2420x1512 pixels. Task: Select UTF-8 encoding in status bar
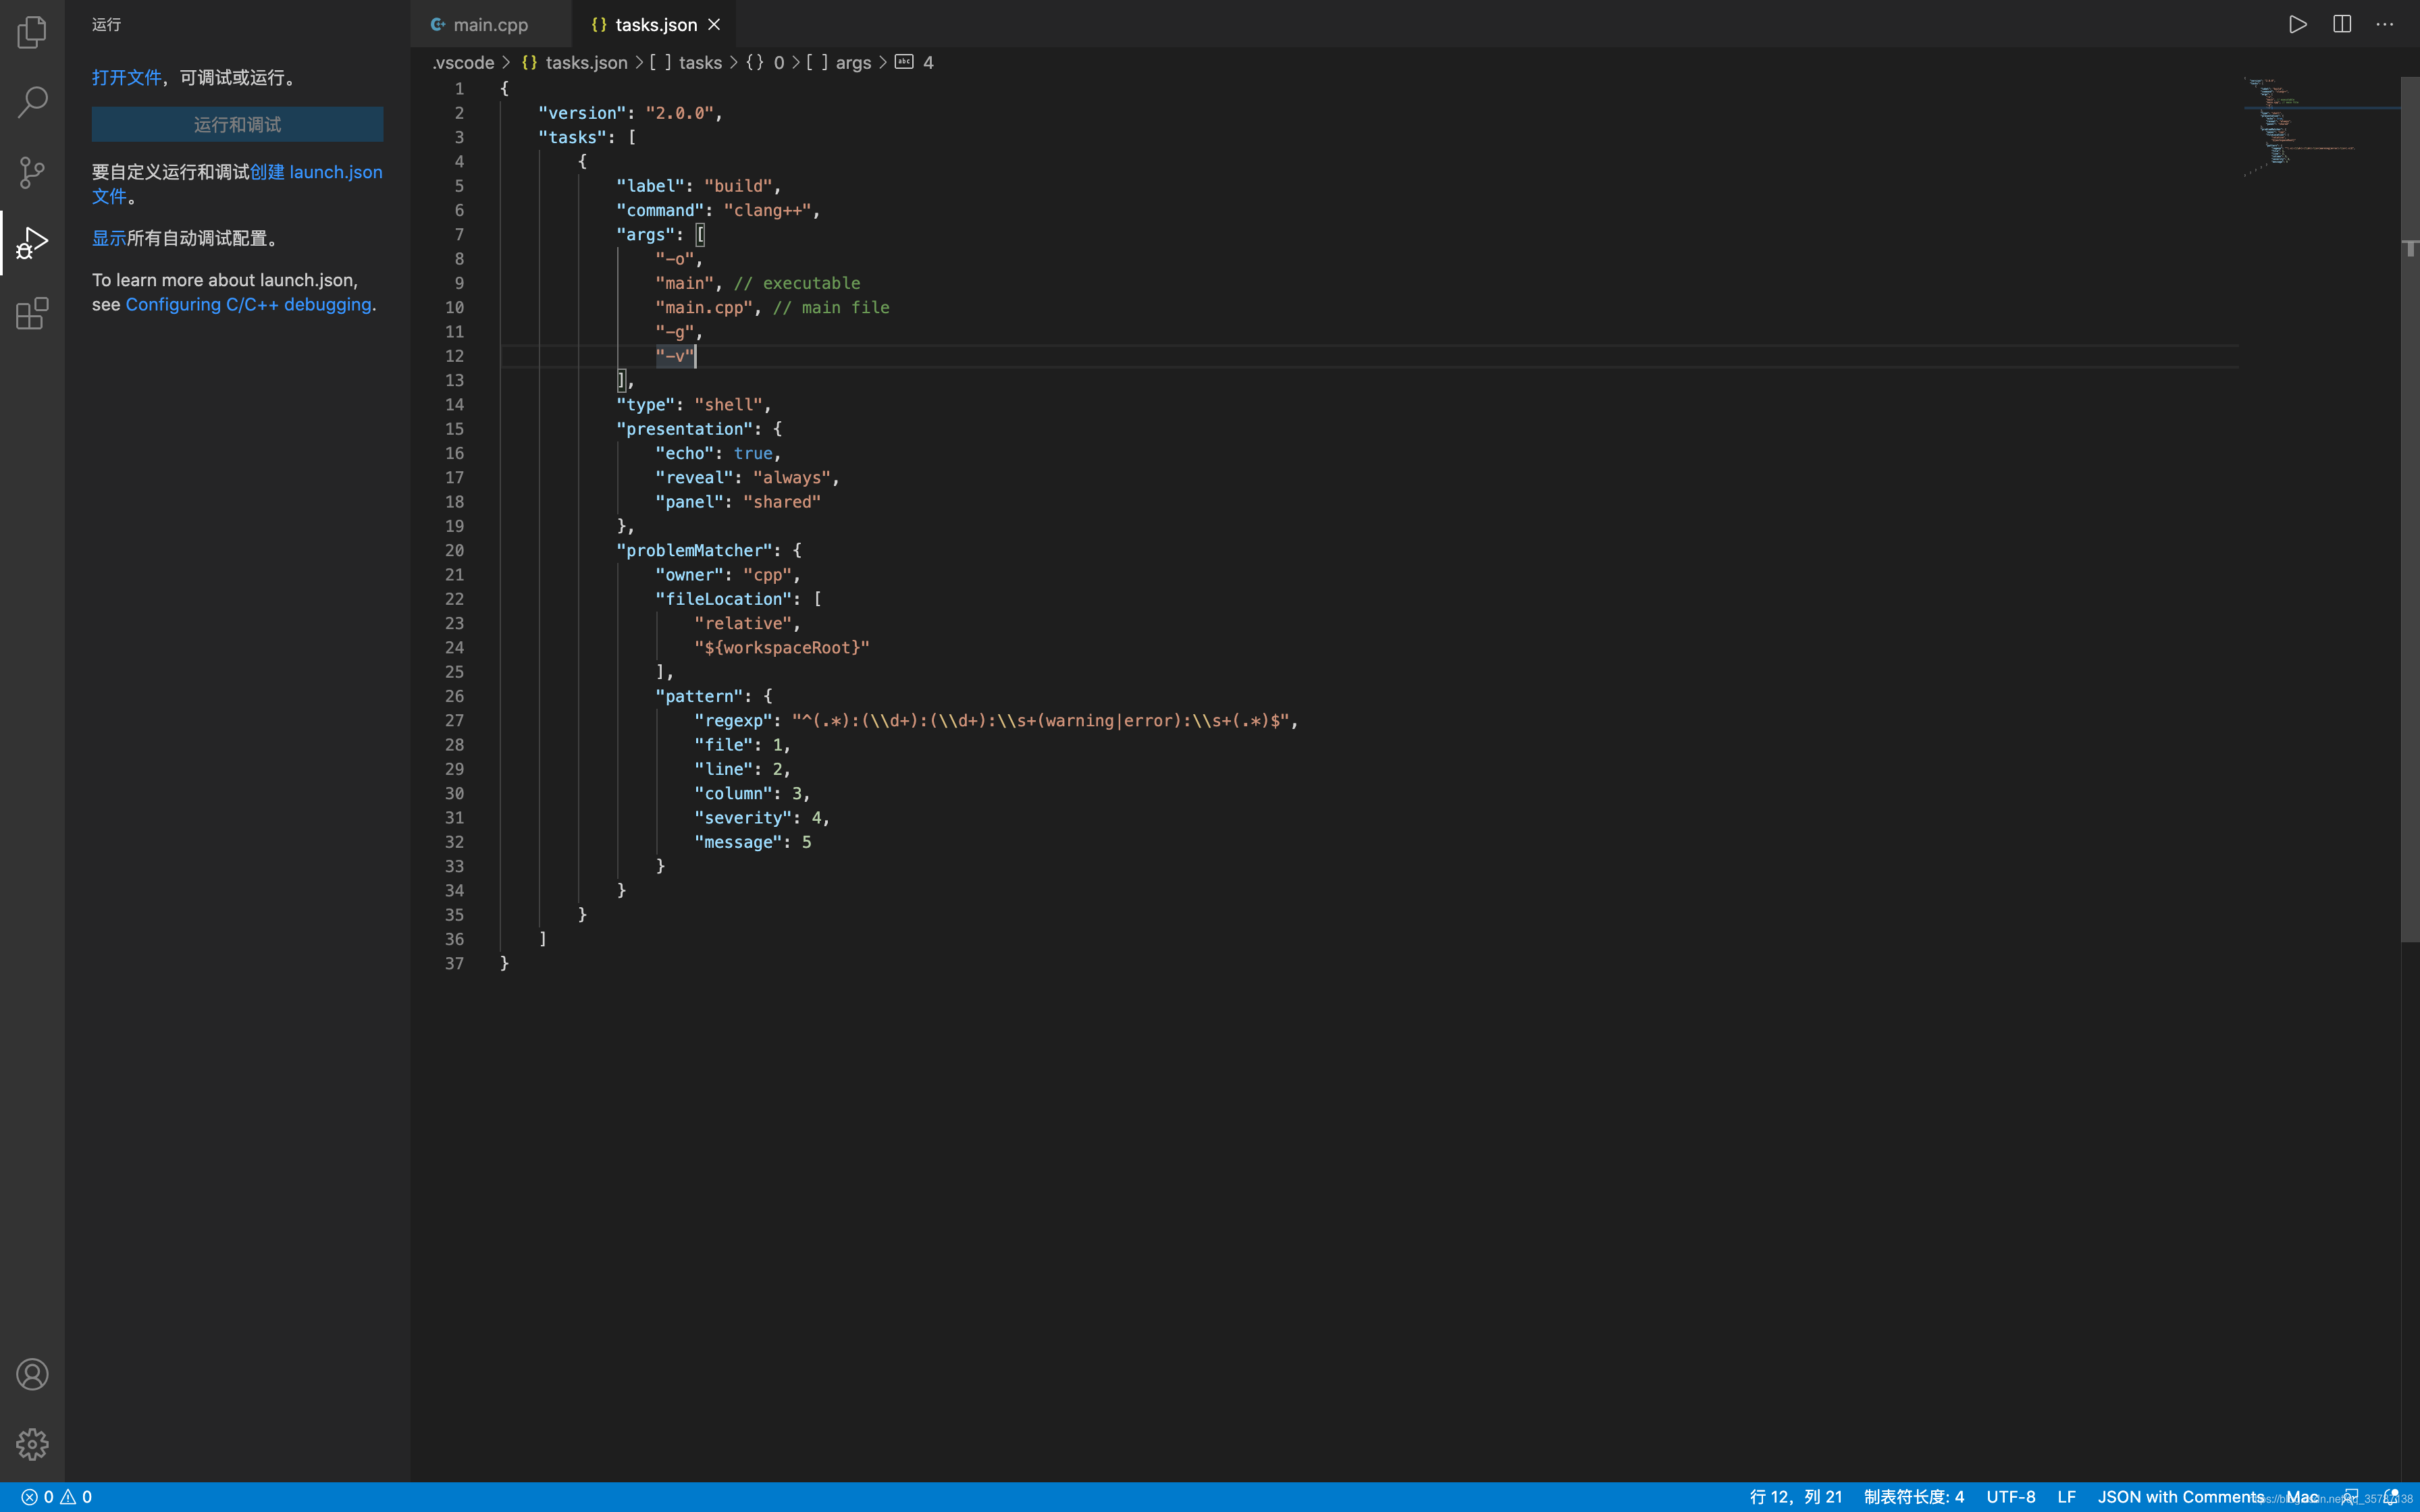[x=2010, y=1497]
